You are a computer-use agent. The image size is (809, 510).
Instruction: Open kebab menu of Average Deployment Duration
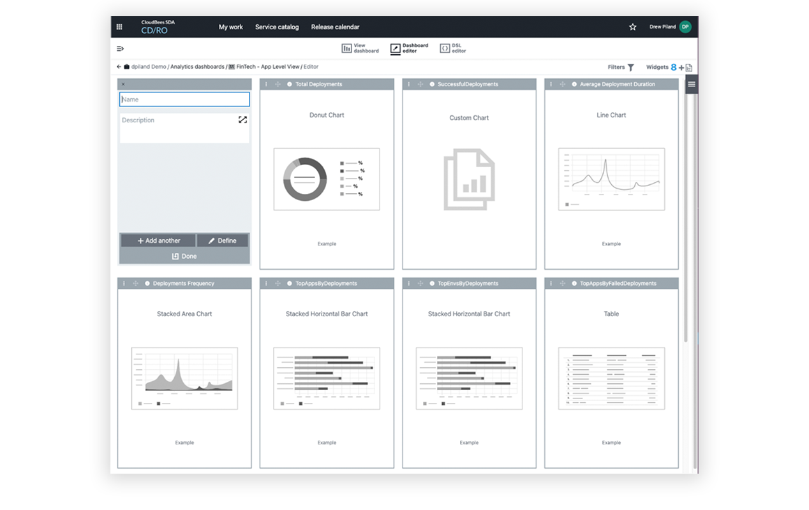tap(551, 84)
